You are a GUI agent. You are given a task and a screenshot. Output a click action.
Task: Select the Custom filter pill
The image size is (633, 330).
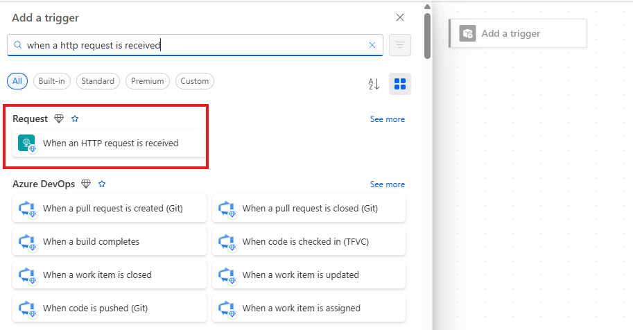point(195,81)
